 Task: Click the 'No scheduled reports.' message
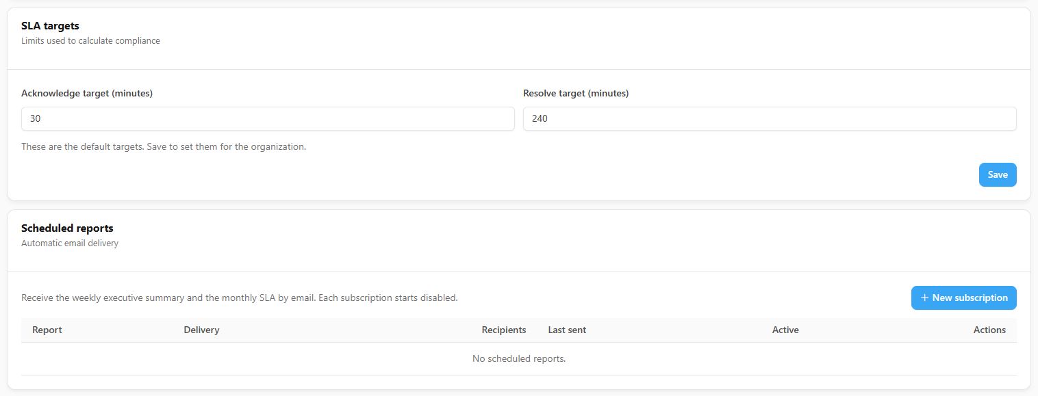519,358
